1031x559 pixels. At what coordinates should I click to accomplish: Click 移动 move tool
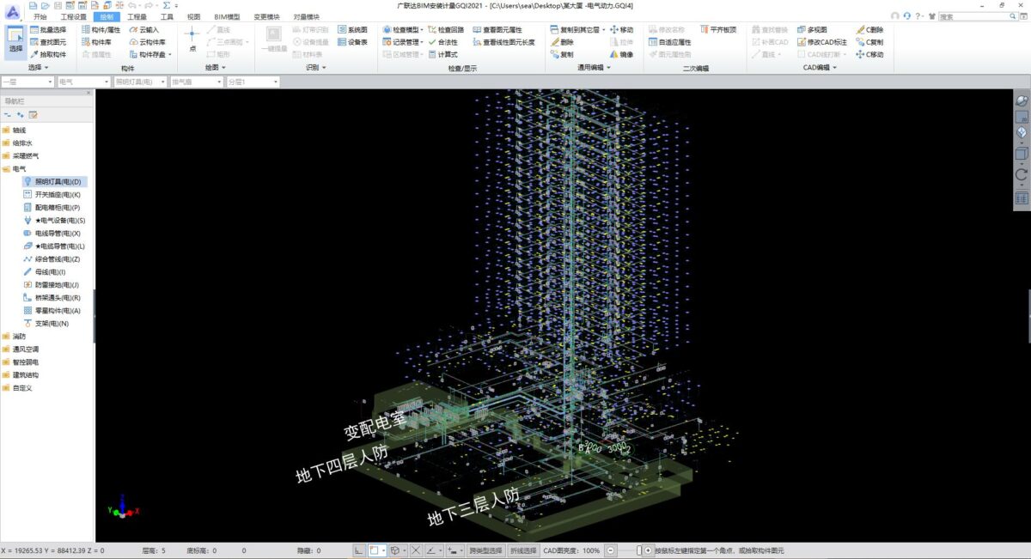(x=622, y=29)
